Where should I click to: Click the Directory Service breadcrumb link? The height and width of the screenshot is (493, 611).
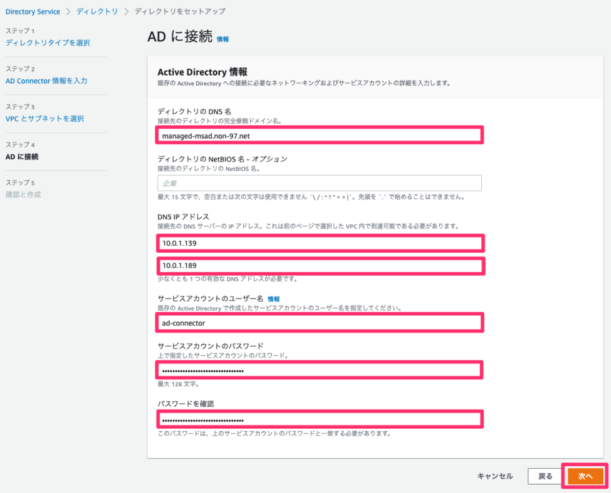(x=32, y=11)
